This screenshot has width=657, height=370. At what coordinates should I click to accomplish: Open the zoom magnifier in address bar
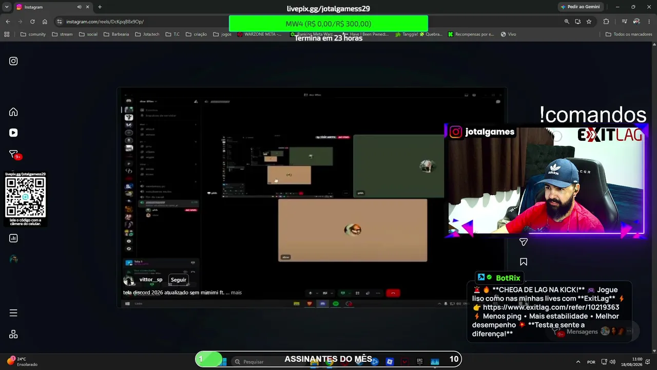567,22
